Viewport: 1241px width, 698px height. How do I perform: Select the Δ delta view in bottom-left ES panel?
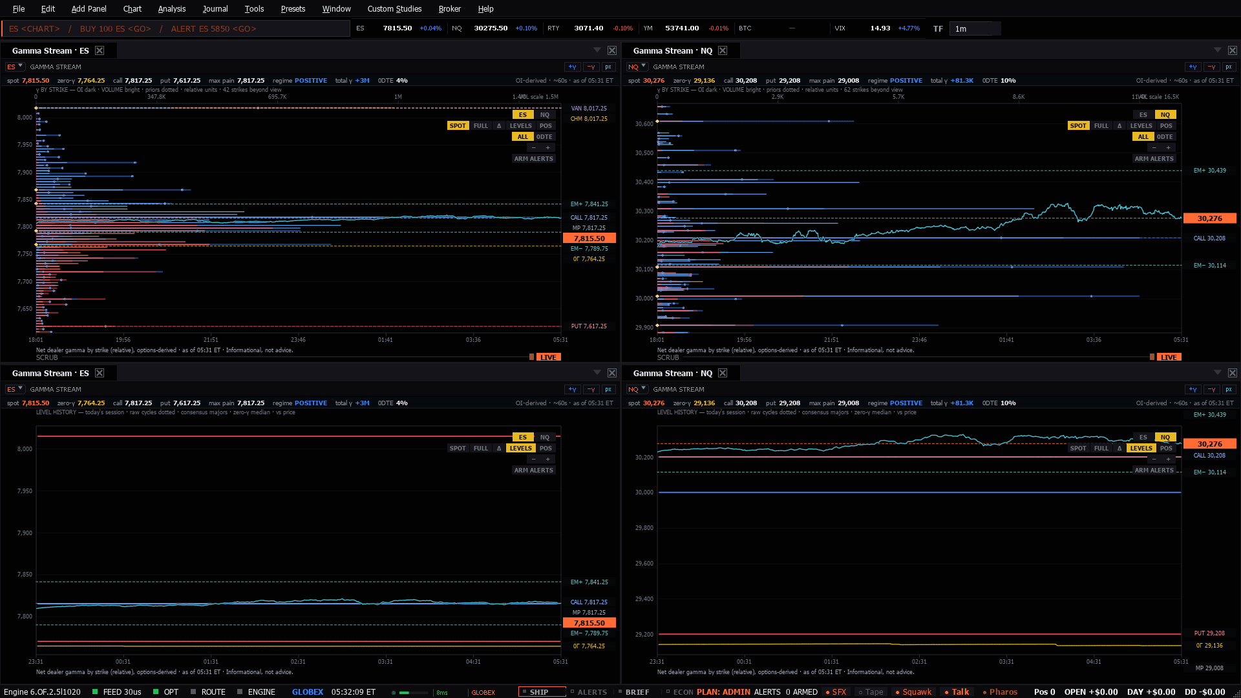click(499, 449)
